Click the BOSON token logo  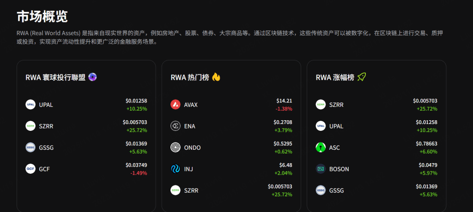coord(321,169)
